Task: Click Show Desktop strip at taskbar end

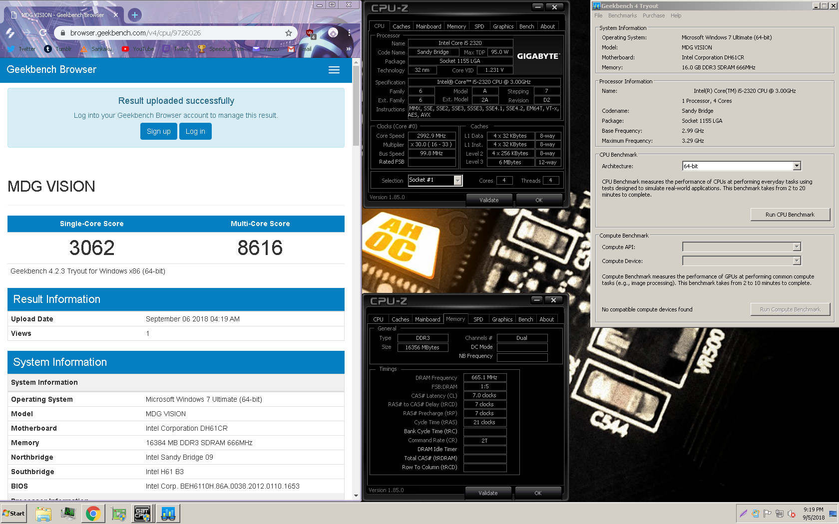Action: click(x=833, y=514)
